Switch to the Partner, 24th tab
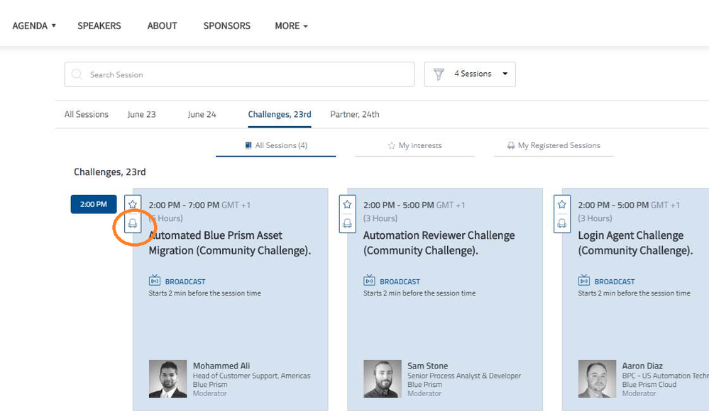Screen dimensions: 709x416 pos(355,114)
